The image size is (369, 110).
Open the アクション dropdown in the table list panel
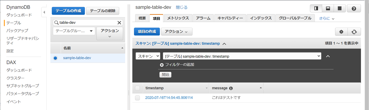(110, 34)
